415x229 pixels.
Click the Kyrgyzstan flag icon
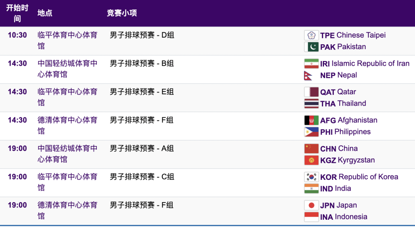pyautogui.click(x=311, y=160)
